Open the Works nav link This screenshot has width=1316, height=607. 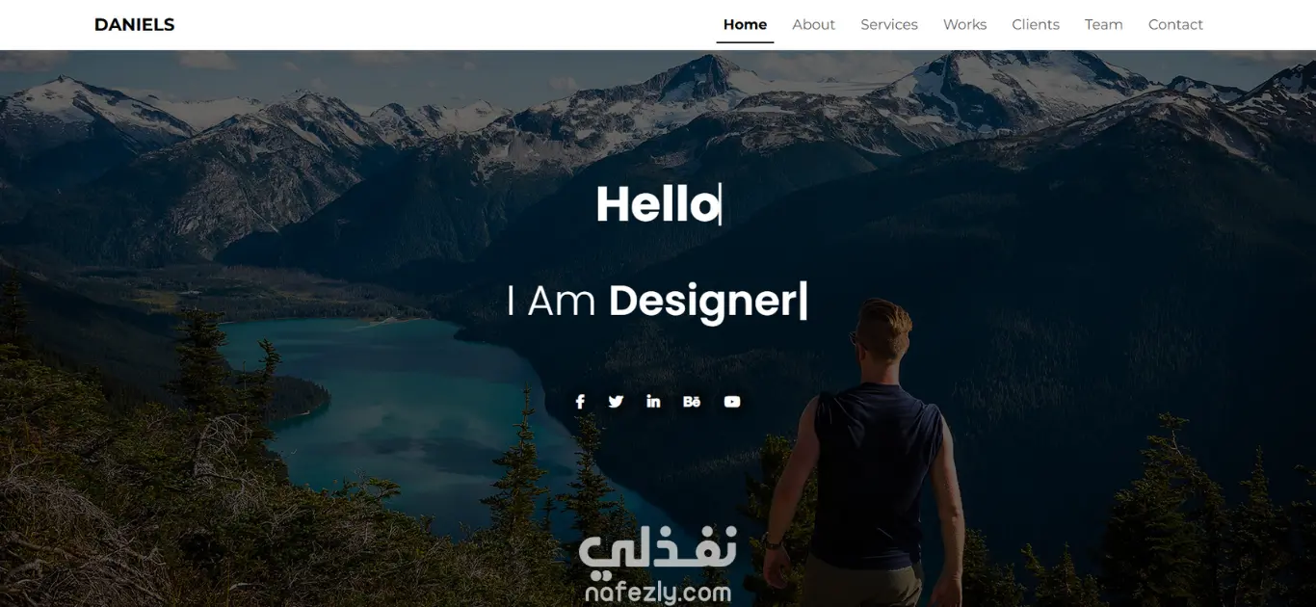click(964, 25)
